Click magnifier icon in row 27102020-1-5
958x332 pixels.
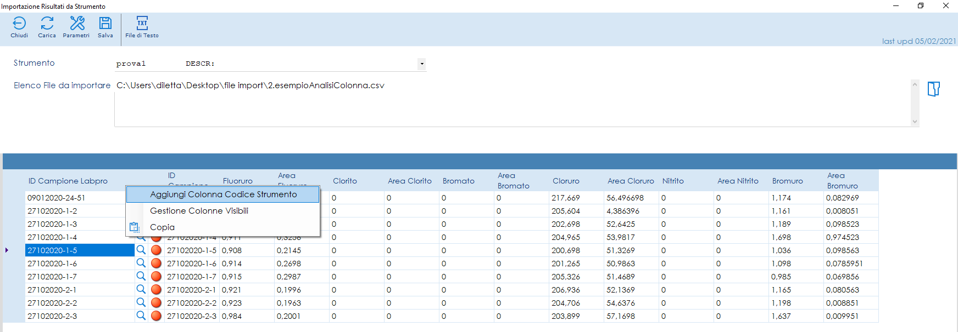pos(141,250)
